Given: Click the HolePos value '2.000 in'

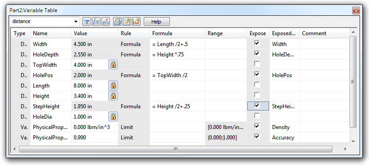Looking at the screenshot, I should coord(82,75).
